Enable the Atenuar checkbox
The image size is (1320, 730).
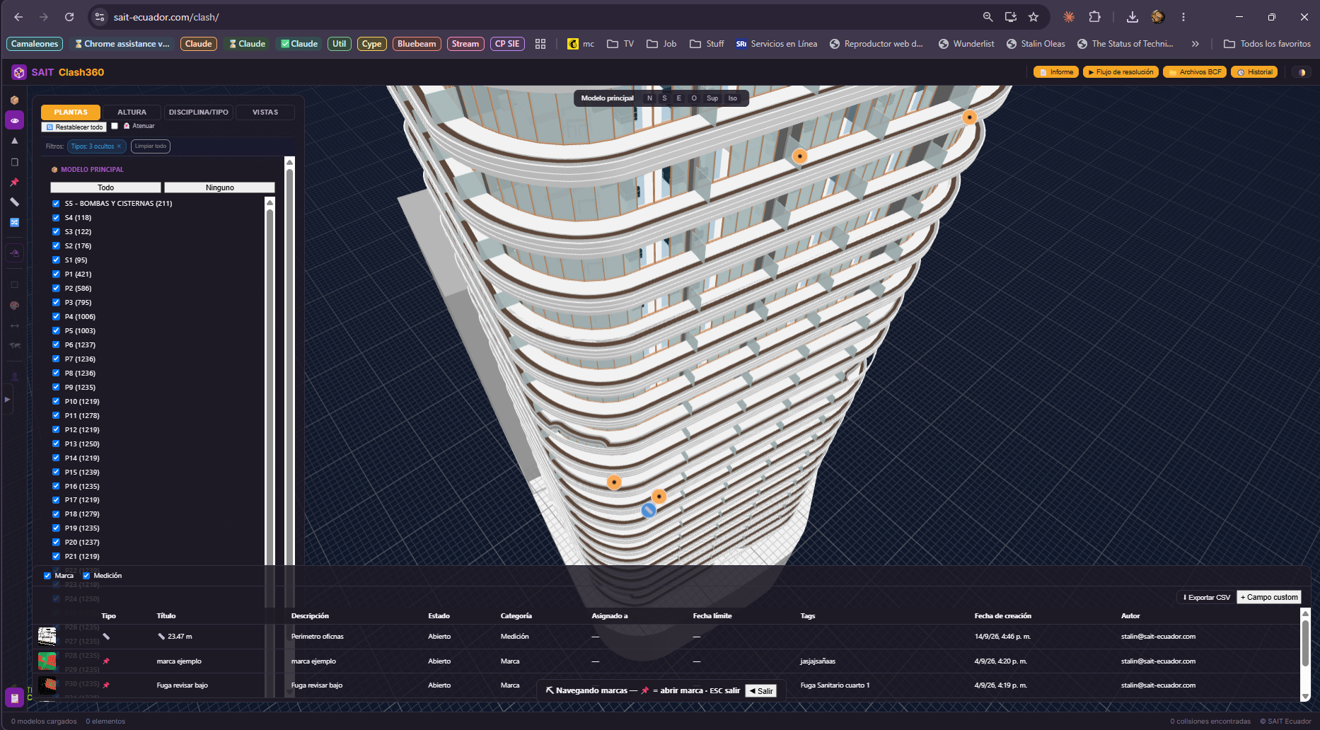(x=115, y=126)
